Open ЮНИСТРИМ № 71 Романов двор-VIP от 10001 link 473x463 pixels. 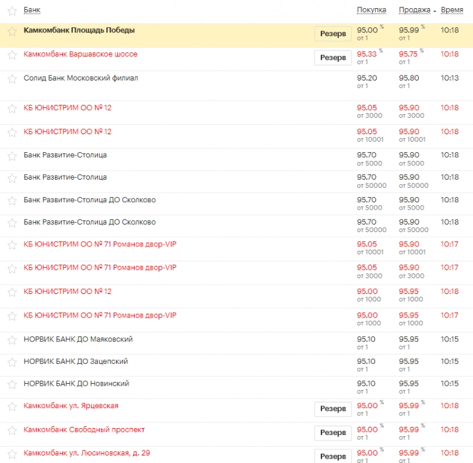click(x=100, y=244)
